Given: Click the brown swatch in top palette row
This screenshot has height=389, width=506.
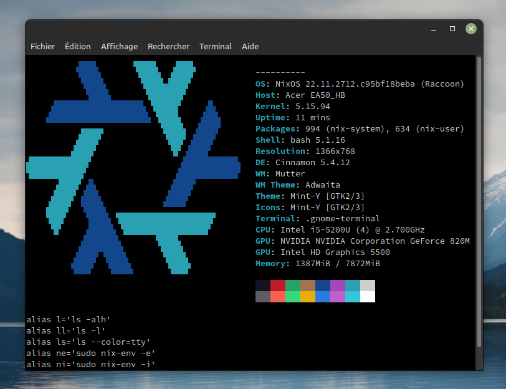Looking at the screenshot, I should [308, 286].
